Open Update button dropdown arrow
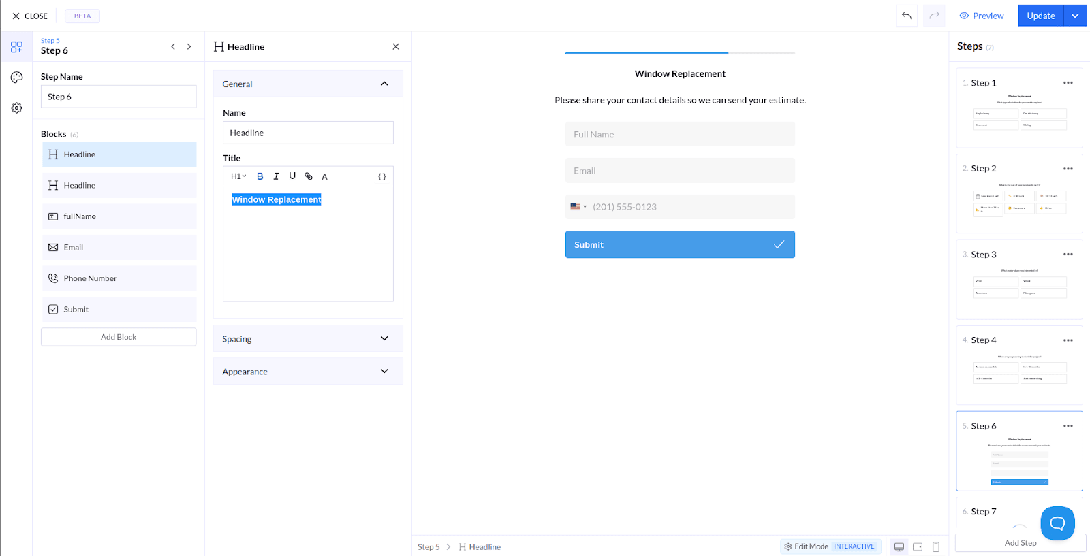 tap(1075, 16)
